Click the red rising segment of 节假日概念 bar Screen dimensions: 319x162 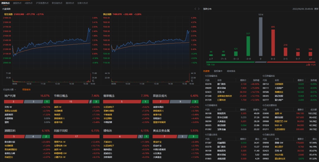click(x=70, y=102)
